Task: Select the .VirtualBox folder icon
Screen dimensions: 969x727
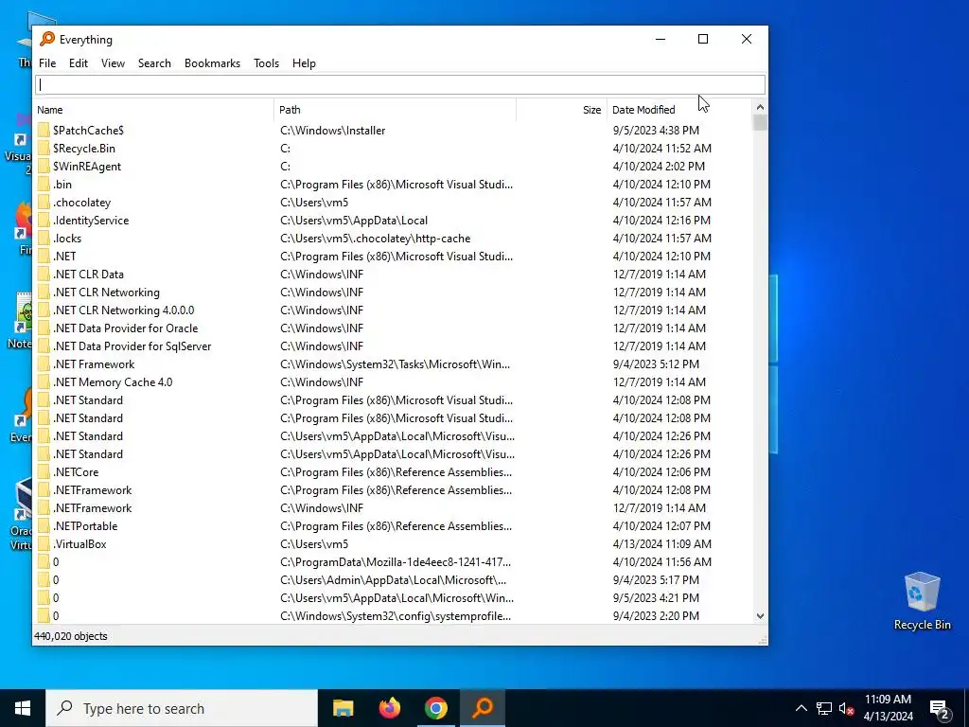Action: pyautogui.click(x=44, y=543)
